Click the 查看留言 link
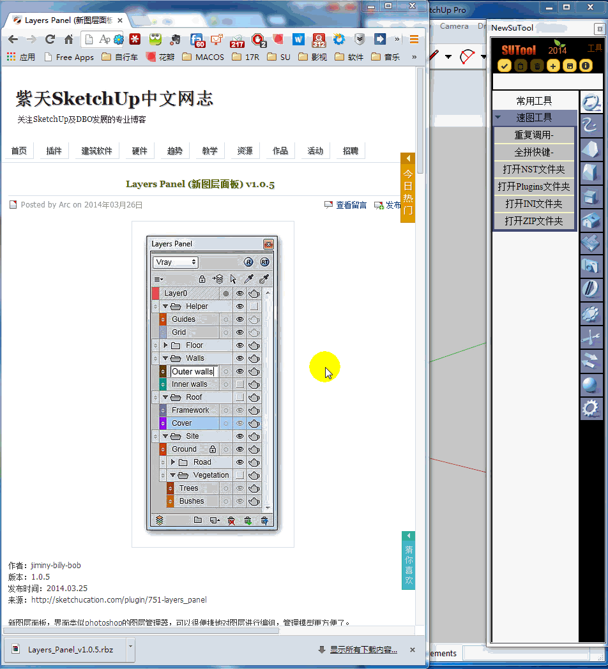 point(351,205)
